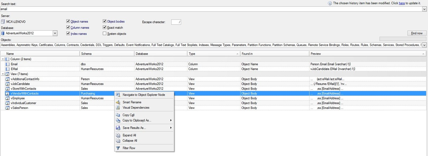Click the Expand All icon

coord(118,135)
